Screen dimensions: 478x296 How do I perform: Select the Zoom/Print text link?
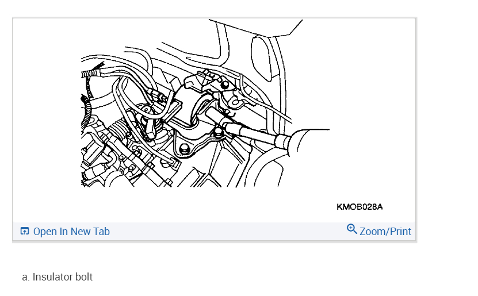385,232
